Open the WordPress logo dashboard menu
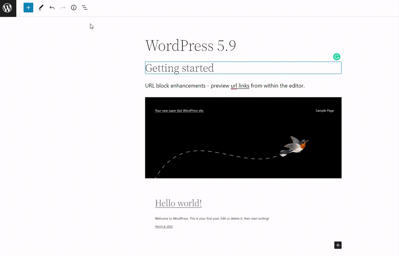Screen dimensions: 399x256 [x=8, y=8]
